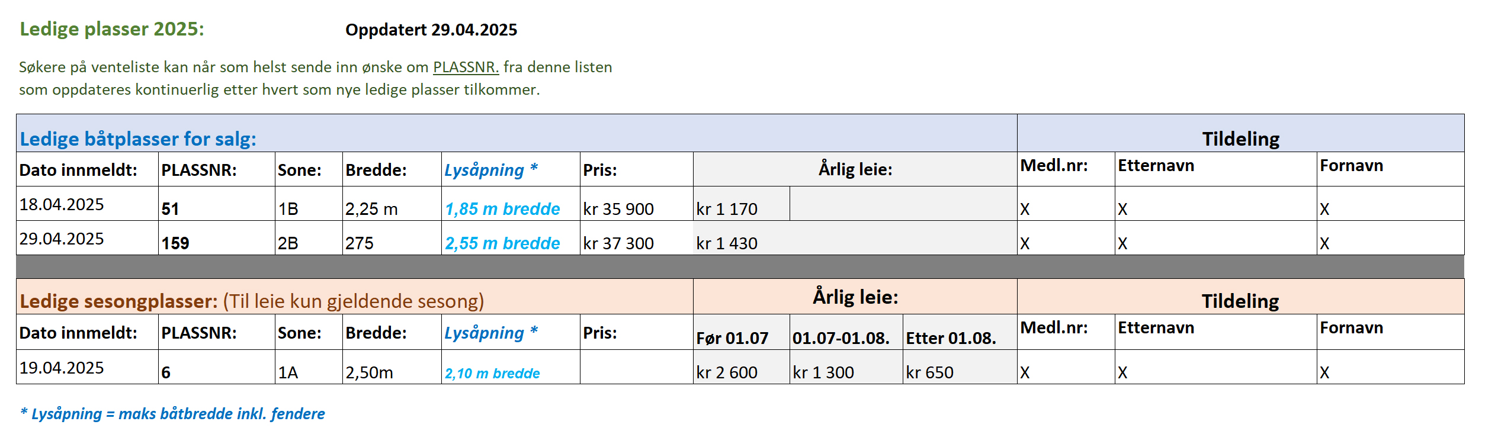This screenshot has width=1498, height=447.
Task: Select the 'kr 1 430' årlig leie cell
Action: point(855,238)
